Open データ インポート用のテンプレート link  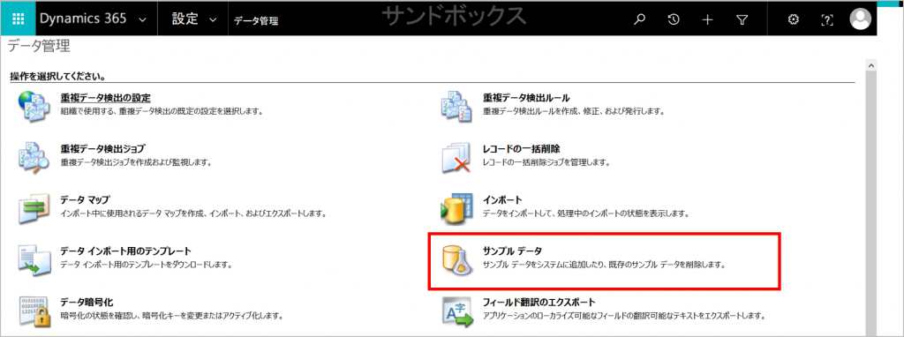(x=125, y=251)
